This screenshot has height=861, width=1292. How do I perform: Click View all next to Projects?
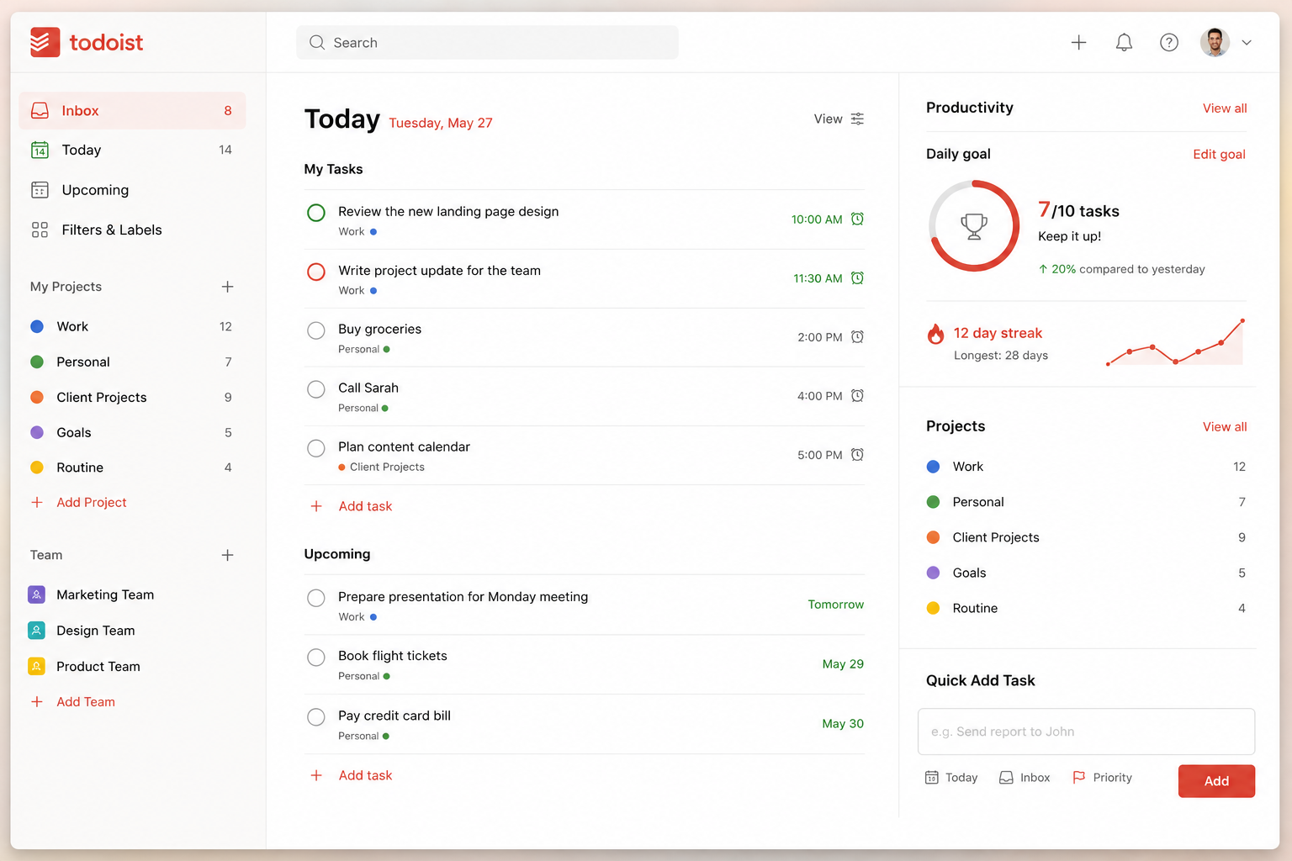pos(1225,427)
